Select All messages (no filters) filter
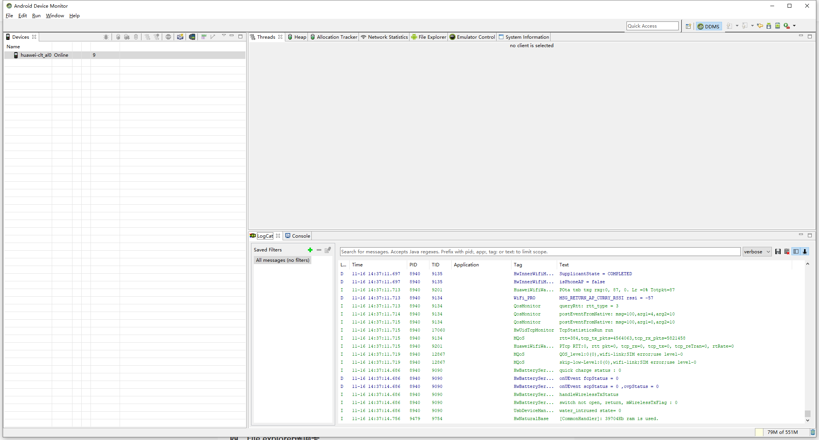Image resolution: width=819 pixels, height=440 pixels. (283, 260)
